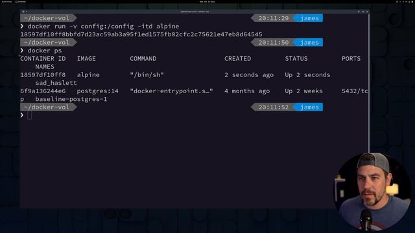415x233 pixels.
Task: Click the "docker-entrypoint.s…" command cell
Action: coord(171,91)
